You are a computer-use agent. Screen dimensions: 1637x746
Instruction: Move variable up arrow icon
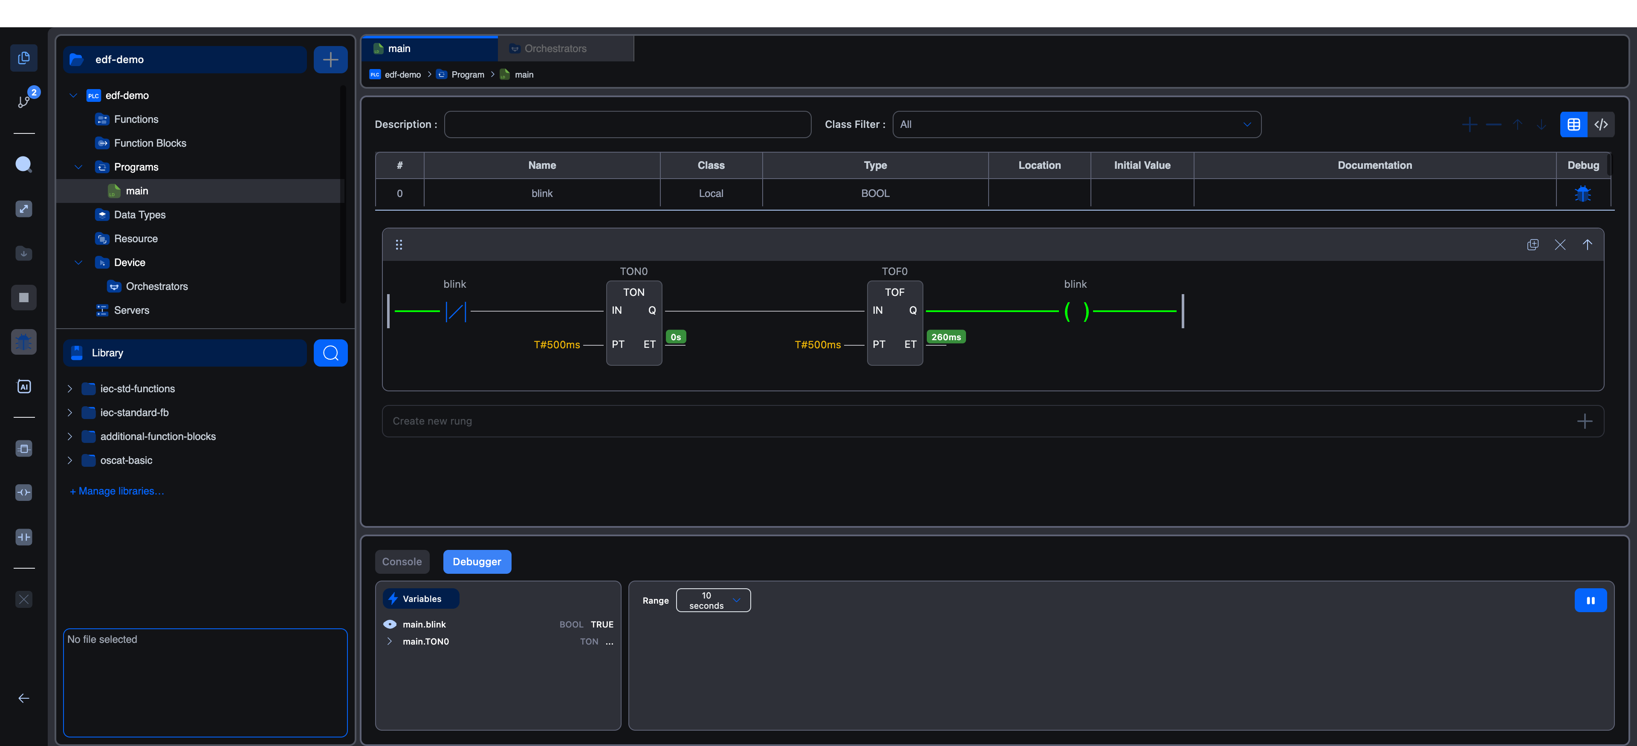coord(1518,124)
